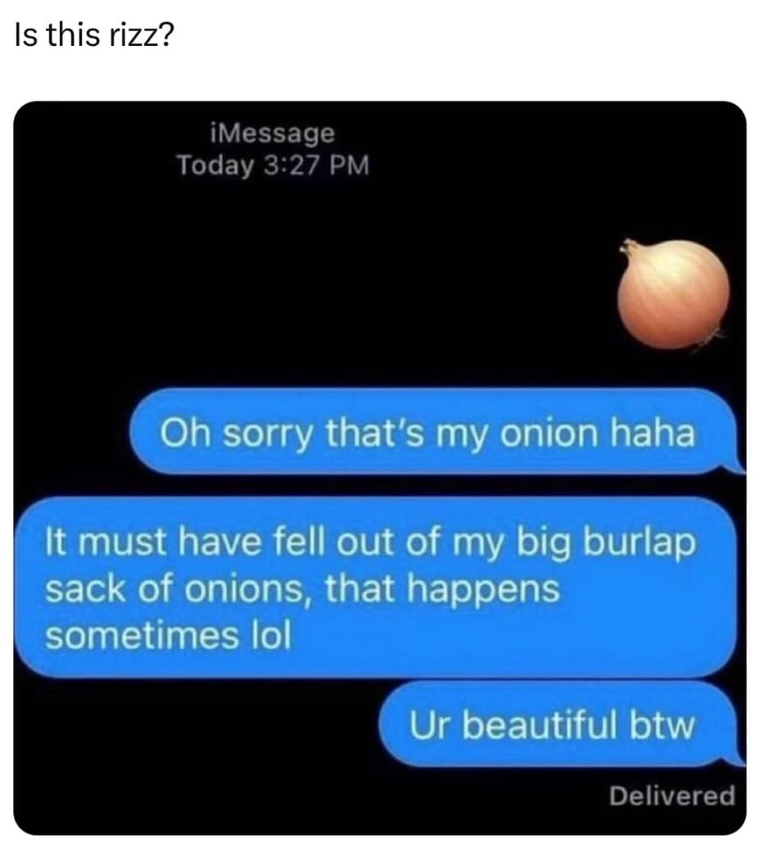Select the 'big burlap sack of onions' message bubble
This screenshot has height=849, width=761.
pyautogui.click(x=376, y=588)
